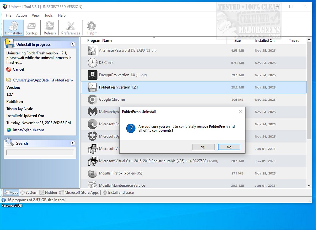Select Mozilla Maintenance Service entry
Screen dimensions: 316x230
click(x=194, y=184)
